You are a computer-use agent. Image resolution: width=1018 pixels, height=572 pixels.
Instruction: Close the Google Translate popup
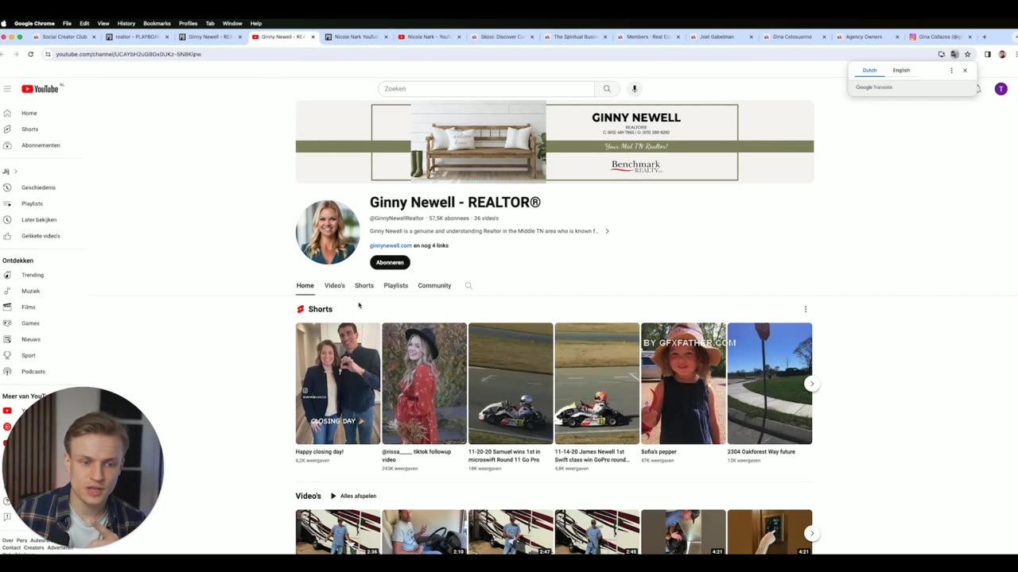[965, 70]
